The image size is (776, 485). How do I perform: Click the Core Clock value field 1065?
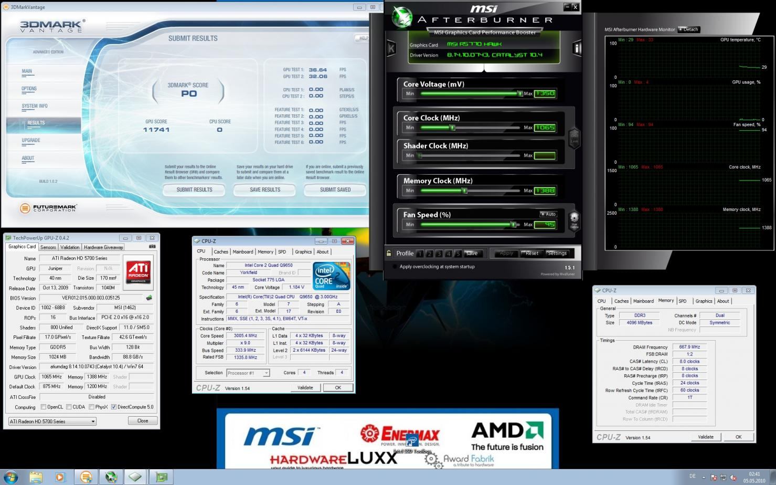point(545,128)
